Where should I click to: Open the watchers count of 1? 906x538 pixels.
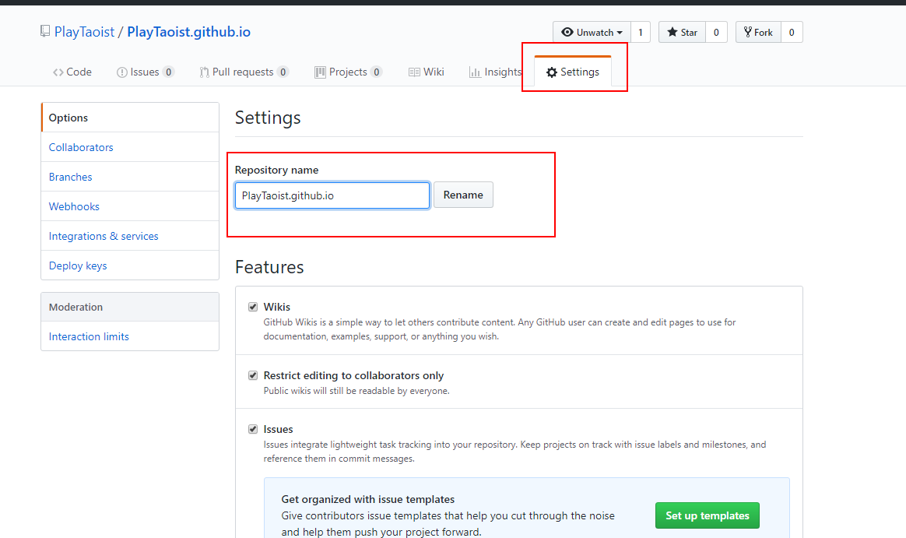(x=641, y=33)
